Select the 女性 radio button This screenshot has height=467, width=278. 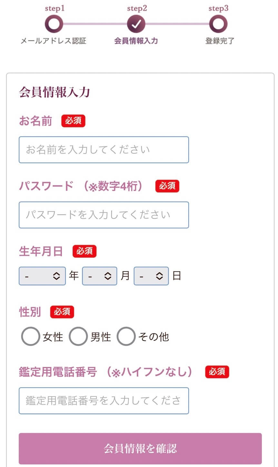(30, 337)
